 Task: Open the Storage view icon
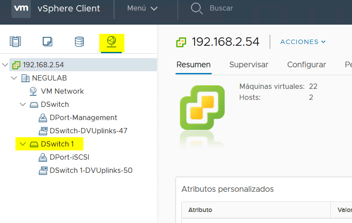tap(79, 42)
